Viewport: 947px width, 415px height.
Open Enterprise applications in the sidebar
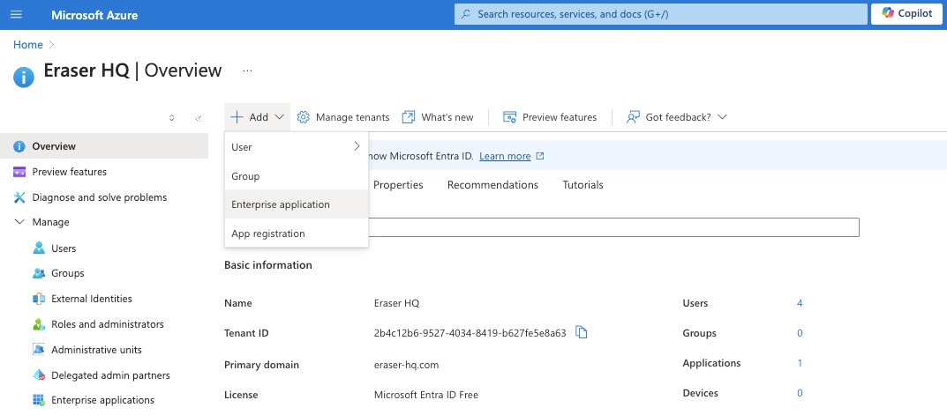[104, 400]
